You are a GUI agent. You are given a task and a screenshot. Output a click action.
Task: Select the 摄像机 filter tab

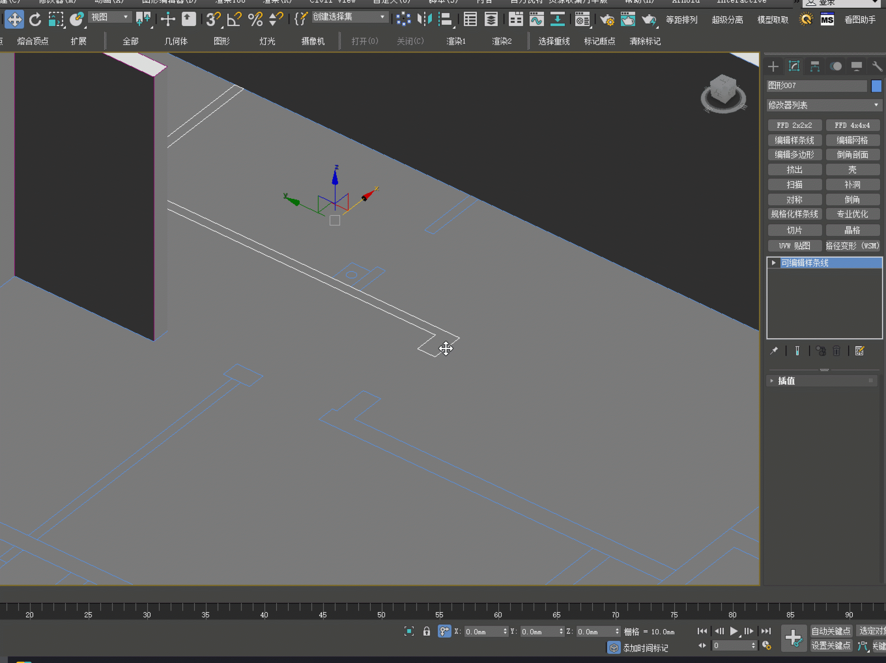(x=313, y=41)
